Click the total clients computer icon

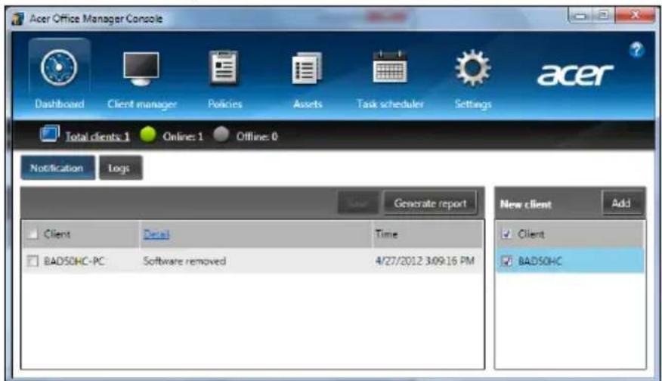tap(50, 134)
